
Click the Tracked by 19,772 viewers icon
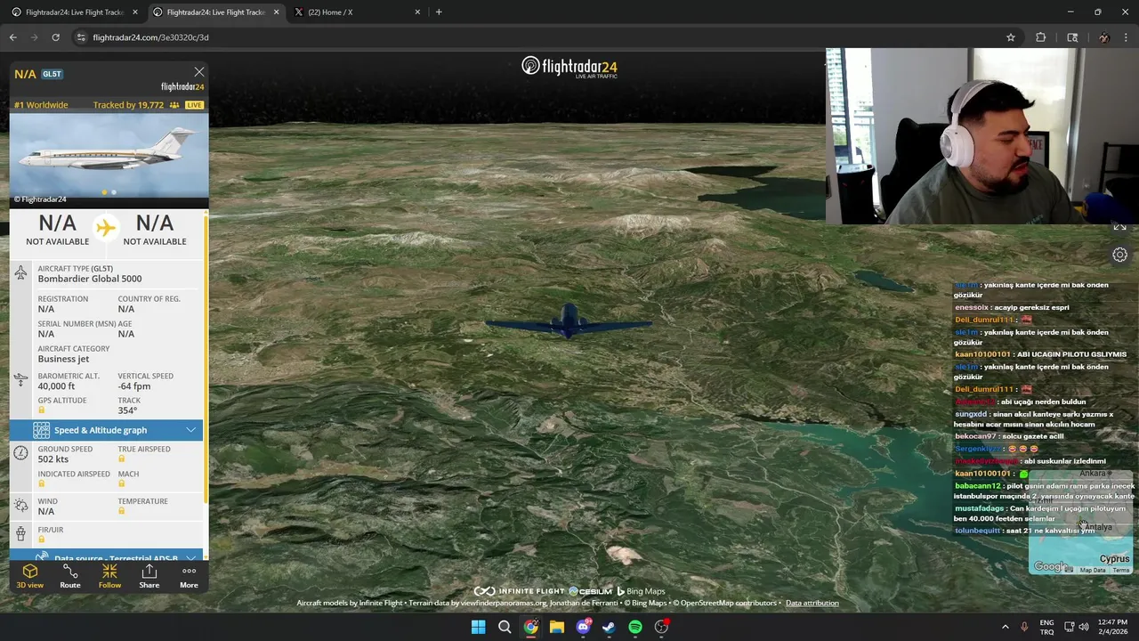(x=174, y=105)
